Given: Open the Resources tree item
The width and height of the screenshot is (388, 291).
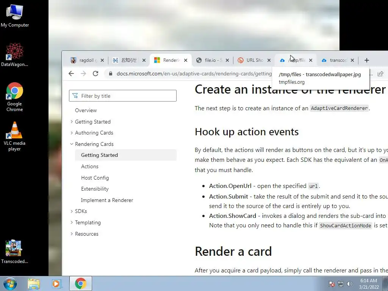Looking at the screenshot, I should pyautogui.click(x=87, y=234).
